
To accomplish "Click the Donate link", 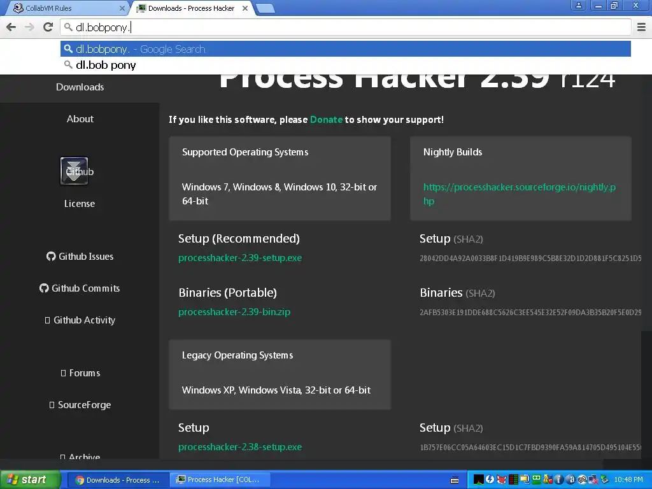I will (x=326, y=119).
